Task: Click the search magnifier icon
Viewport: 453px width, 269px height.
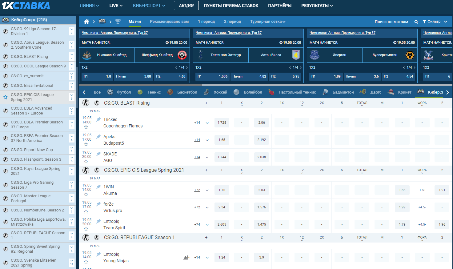Action: (x=416, y=22)
